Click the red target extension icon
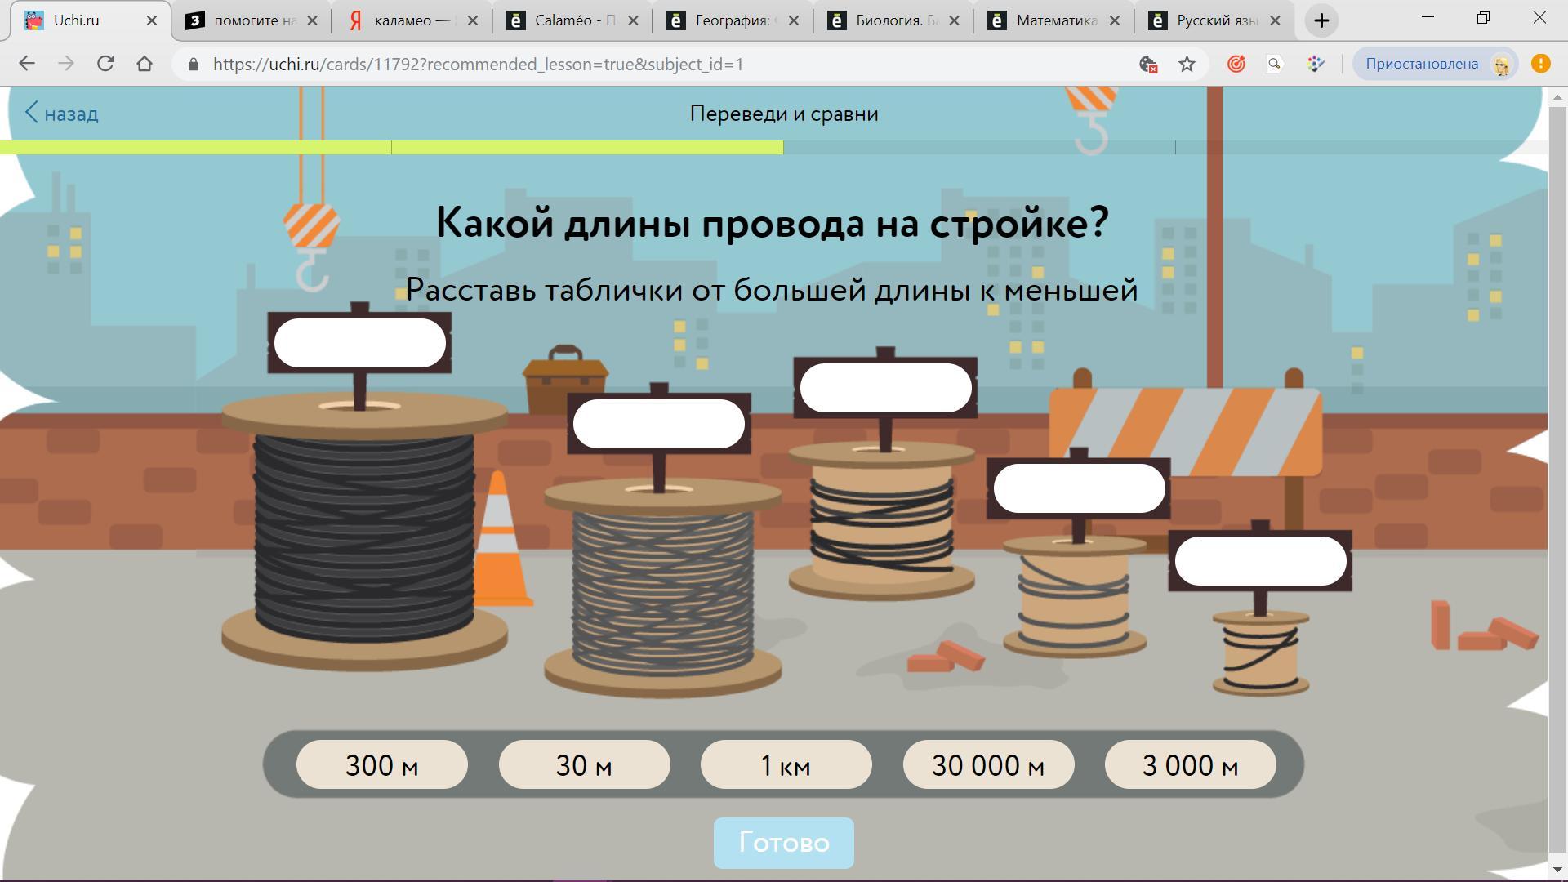 pos(1236,64)
